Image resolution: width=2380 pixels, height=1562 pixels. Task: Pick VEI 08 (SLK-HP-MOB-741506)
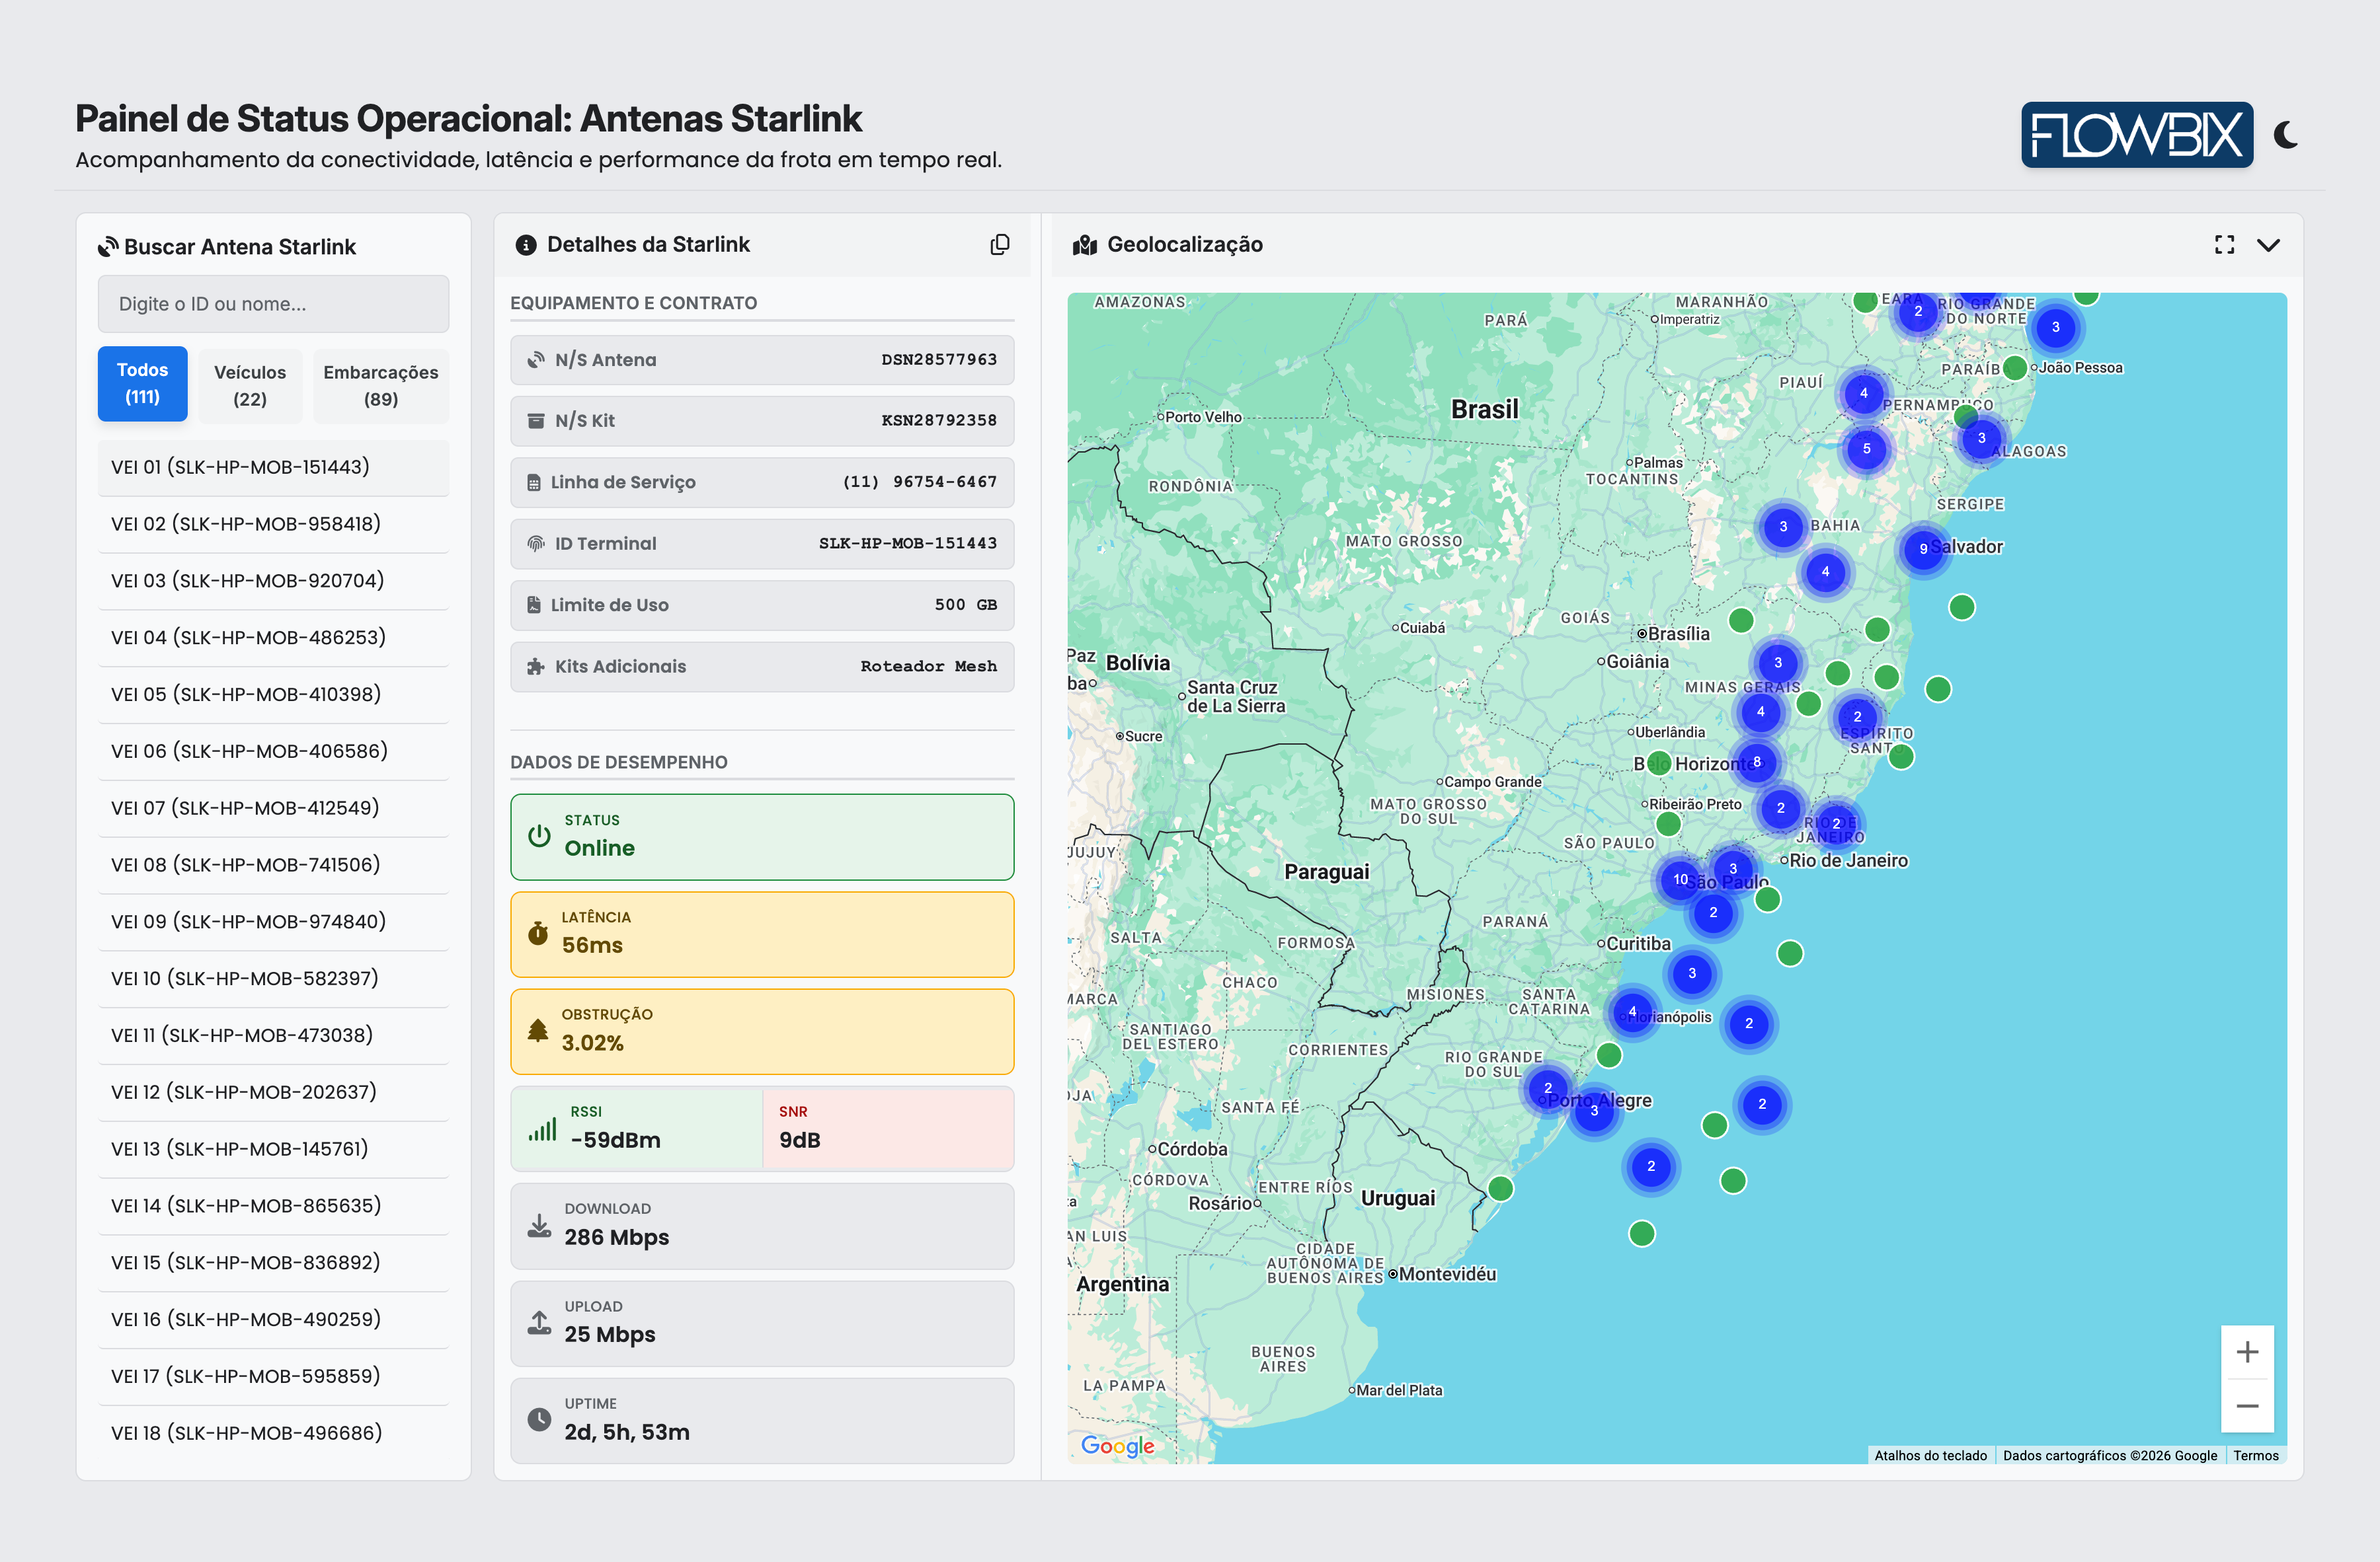273,866
